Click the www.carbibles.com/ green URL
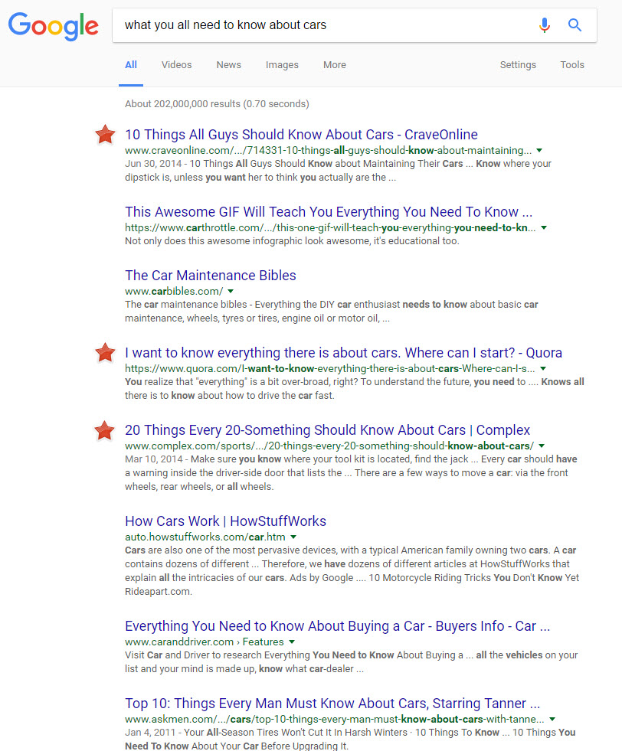This screenshot has width=622, height=751. [174, 291]
